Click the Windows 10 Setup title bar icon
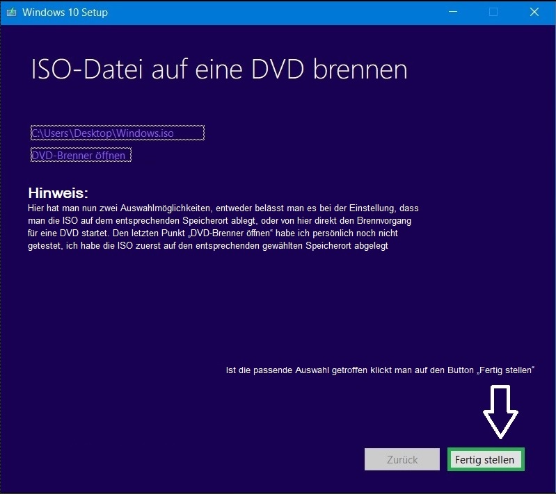The image size is (556, 494). click(11, 13)
